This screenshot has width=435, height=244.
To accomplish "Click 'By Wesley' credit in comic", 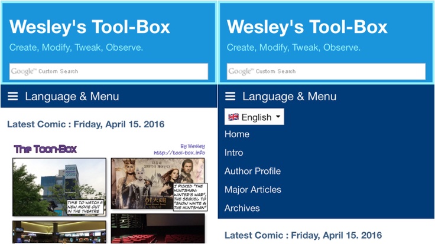I will [x=193, y=146].
